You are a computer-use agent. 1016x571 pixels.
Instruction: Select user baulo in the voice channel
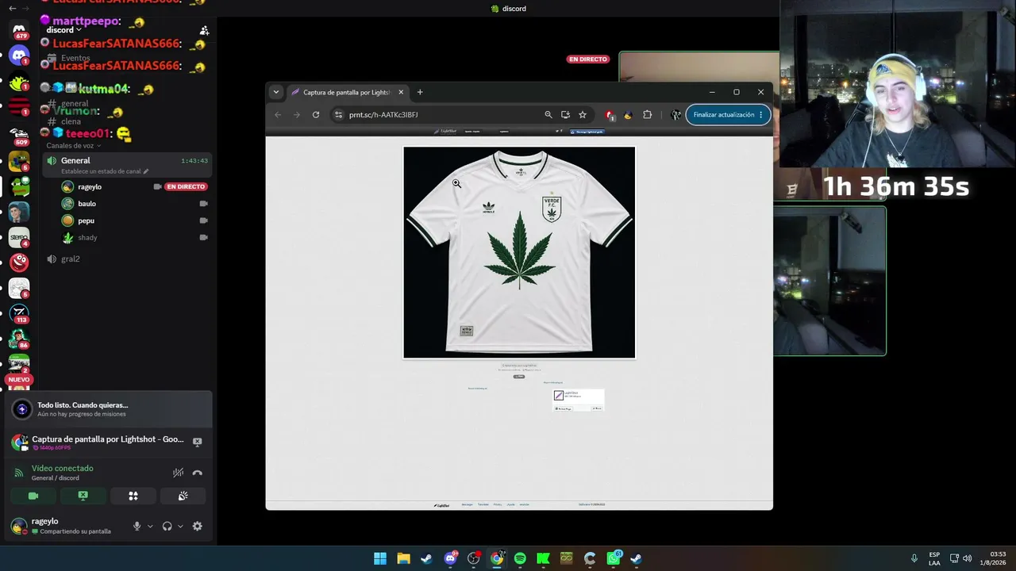87,204
